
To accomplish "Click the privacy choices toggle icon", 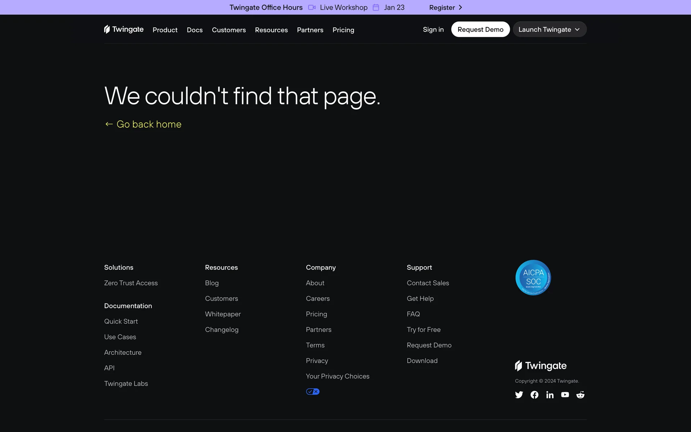I will coord(312,391).
